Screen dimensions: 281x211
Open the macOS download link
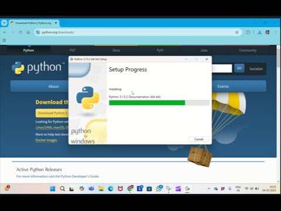59,127
